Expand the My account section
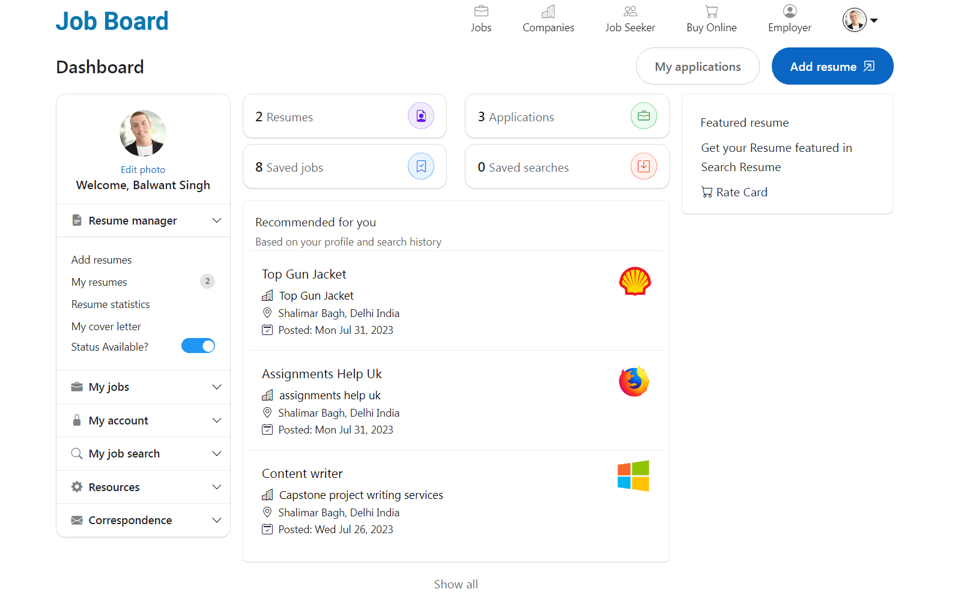Screen dimensions: 961x607 [216, 420]
